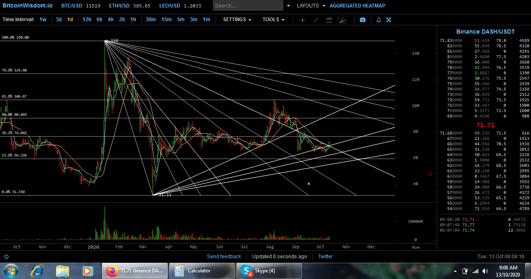Select the crosshair cursor tool
531x279 pixels.
click(302, 20)
